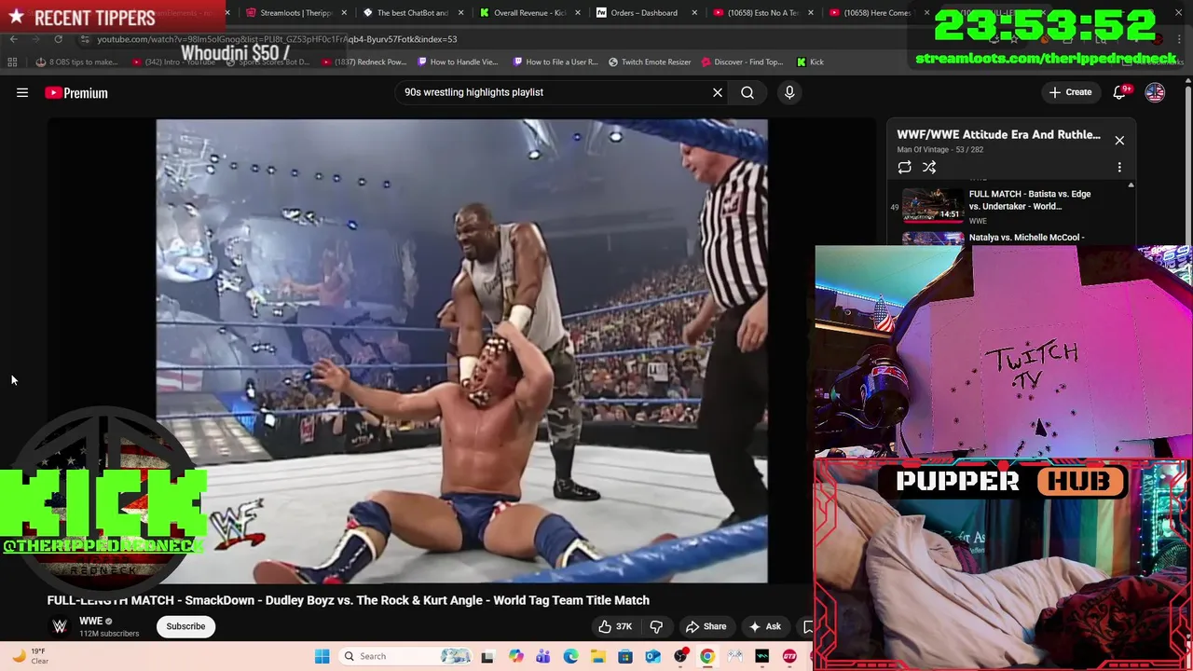Run search with magnifier button
Screen dimensions: 1193x671
747,92
